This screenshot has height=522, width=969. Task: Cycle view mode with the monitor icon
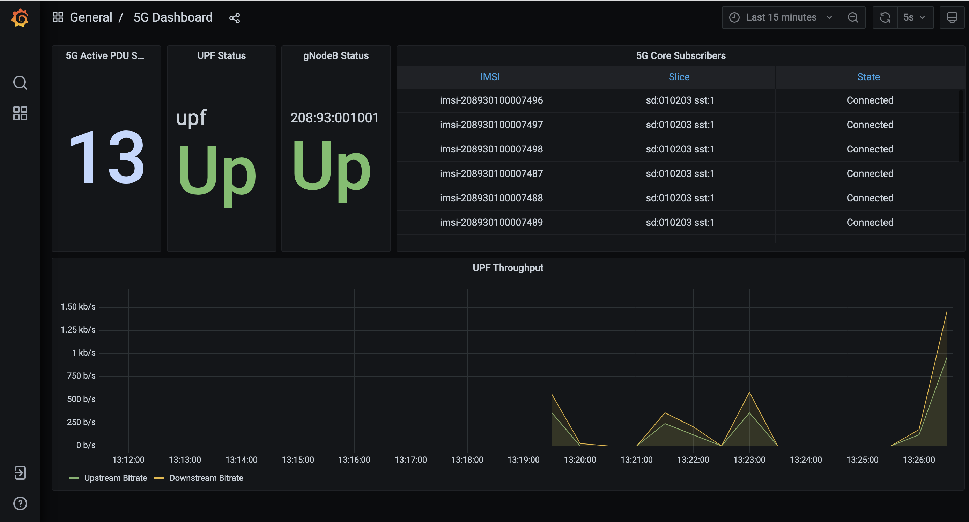coord(952,17)
